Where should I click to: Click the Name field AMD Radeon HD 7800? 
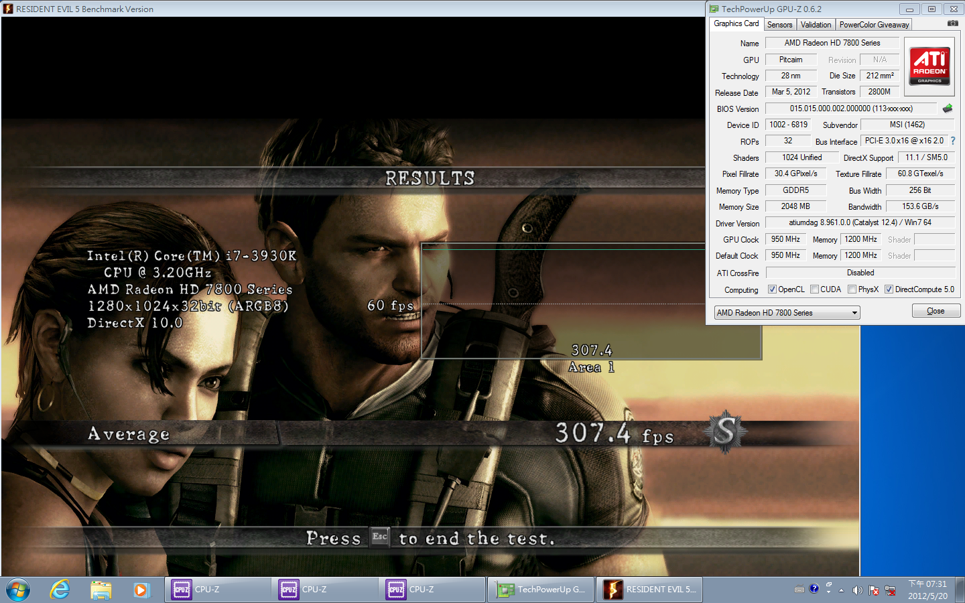[x=832, y=43]
